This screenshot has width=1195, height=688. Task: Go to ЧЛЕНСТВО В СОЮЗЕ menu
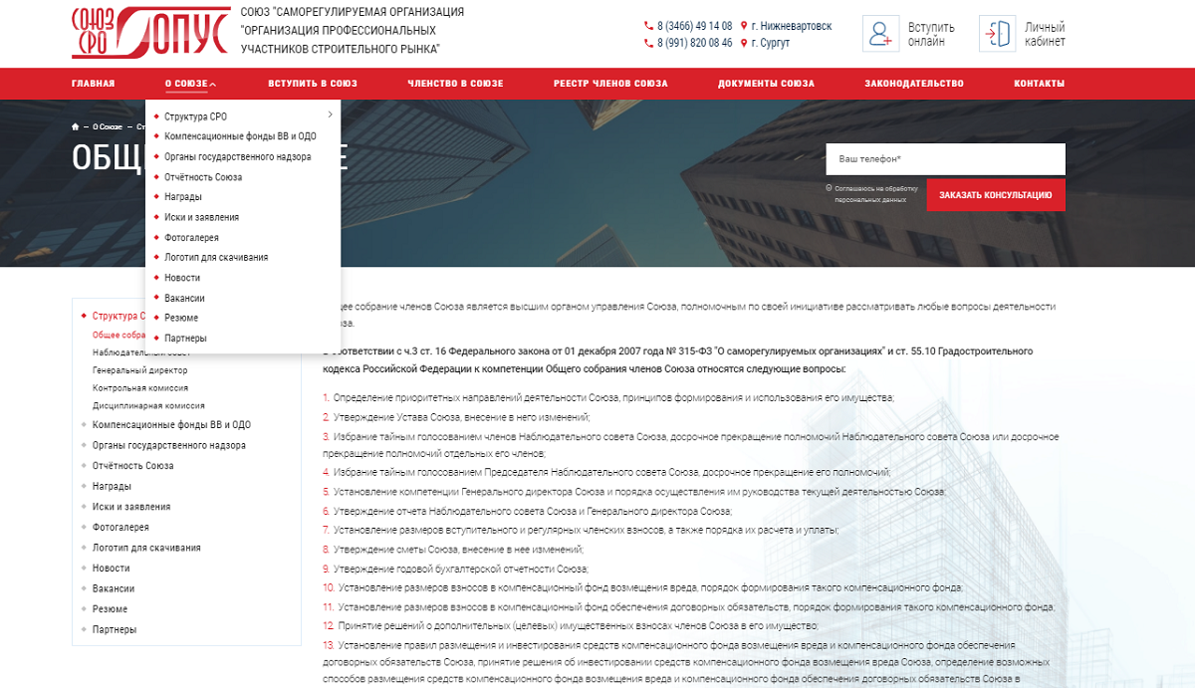tap(455, 84)
